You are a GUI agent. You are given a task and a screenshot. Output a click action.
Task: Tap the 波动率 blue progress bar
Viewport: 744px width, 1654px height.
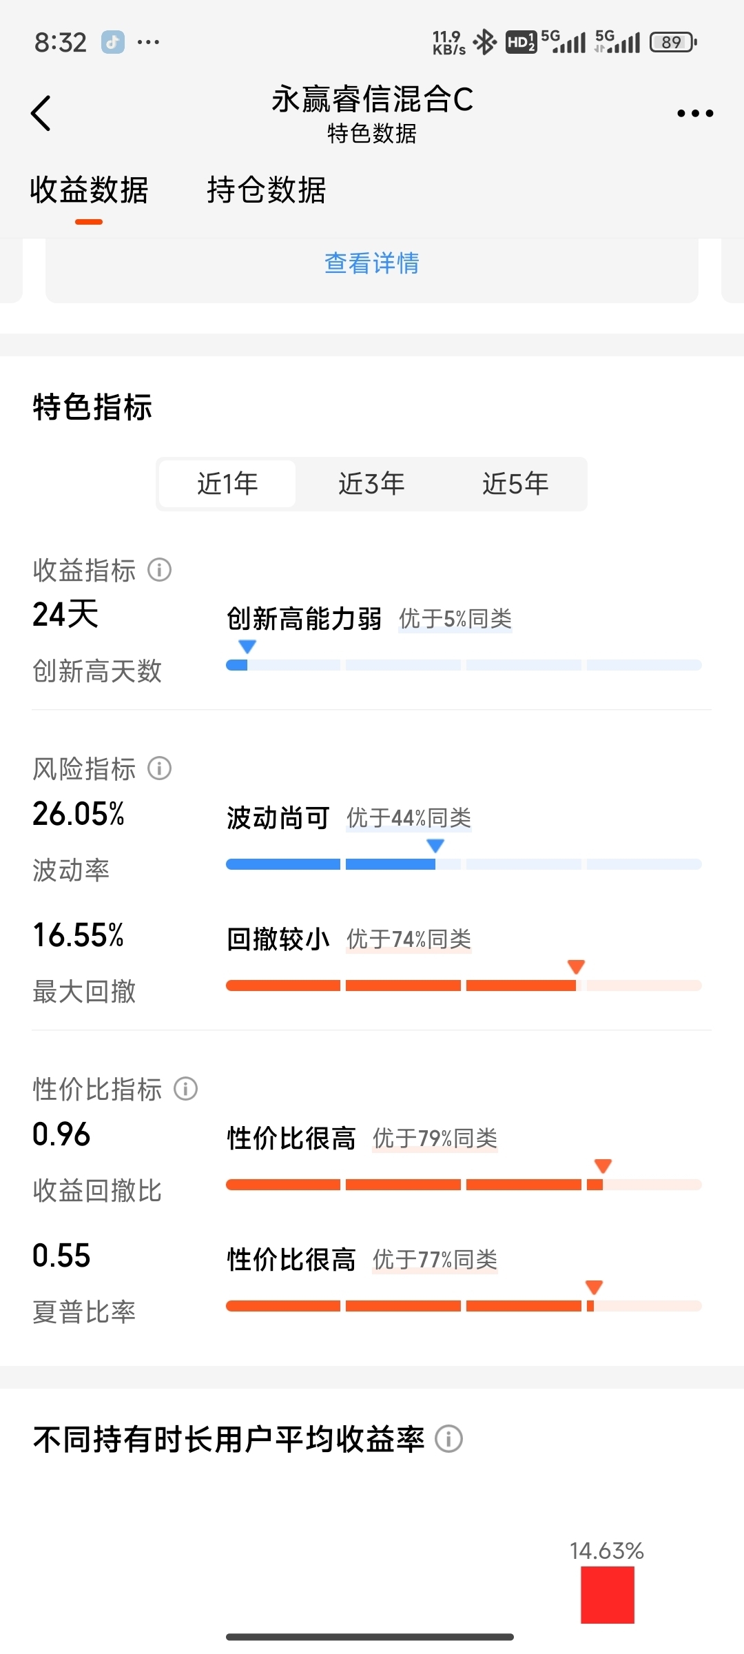point(464,864)
